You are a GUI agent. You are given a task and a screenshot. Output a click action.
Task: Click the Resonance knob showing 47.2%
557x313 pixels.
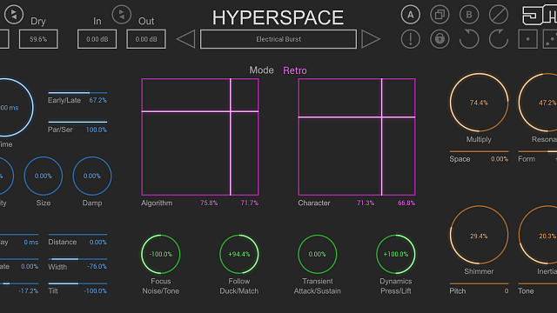coord(538,103)
